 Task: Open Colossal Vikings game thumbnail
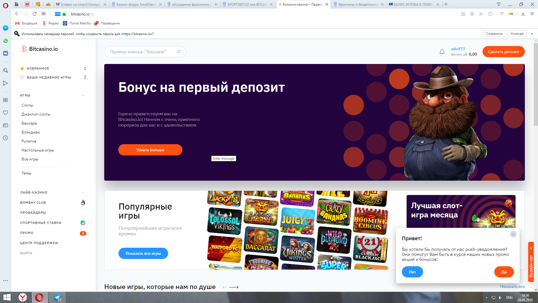224,221
